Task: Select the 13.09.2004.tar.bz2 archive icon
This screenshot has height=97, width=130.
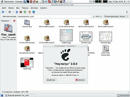Action: 47,38
